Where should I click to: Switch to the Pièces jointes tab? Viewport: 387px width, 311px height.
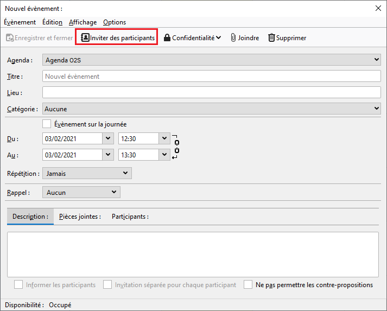coord(80,217)
